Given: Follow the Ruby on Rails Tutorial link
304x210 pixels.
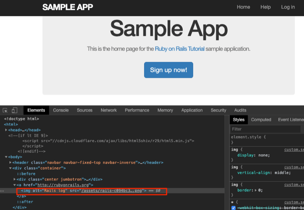Looking at the screenshot, I should [179, 49].
